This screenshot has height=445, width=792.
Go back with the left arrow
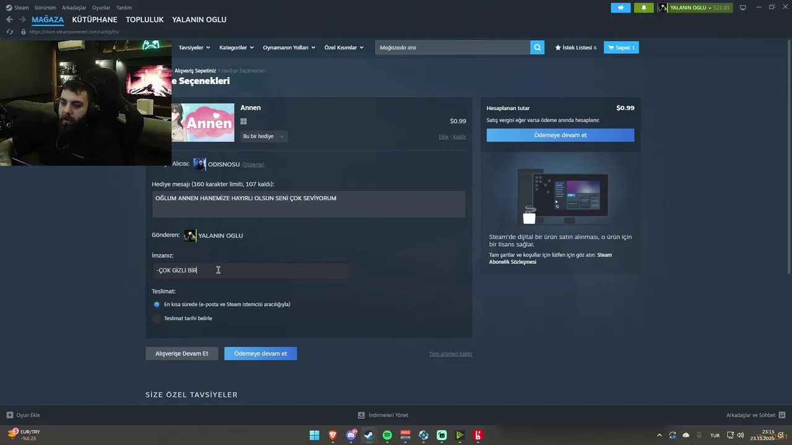pyautogui.click(x=9, y=20)
